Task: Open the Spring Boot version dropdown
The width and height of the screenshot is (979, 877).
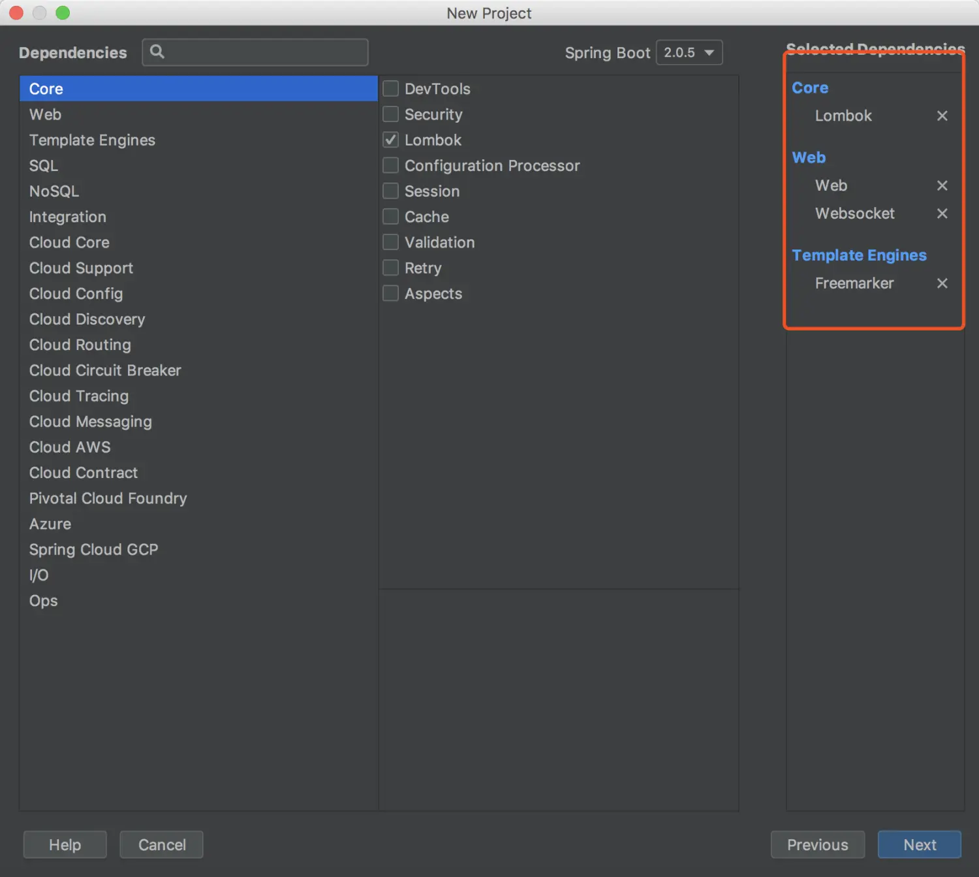Action: (x=689, y=52)
